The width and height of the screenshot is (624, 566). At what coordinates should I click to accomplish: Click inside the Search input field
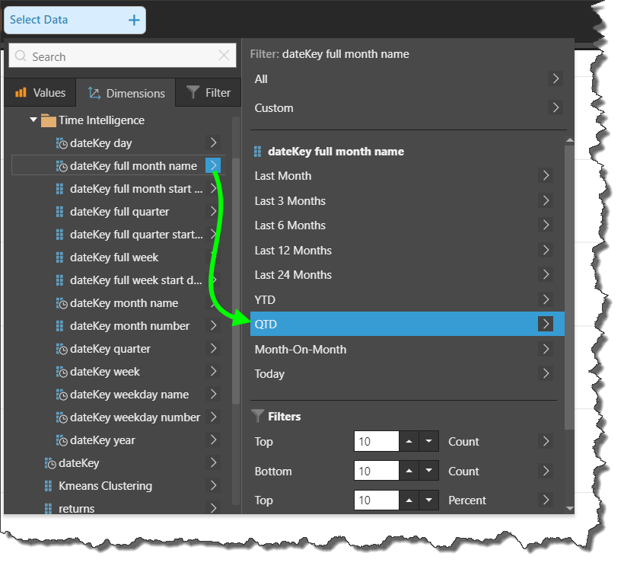tap(123, 56)
